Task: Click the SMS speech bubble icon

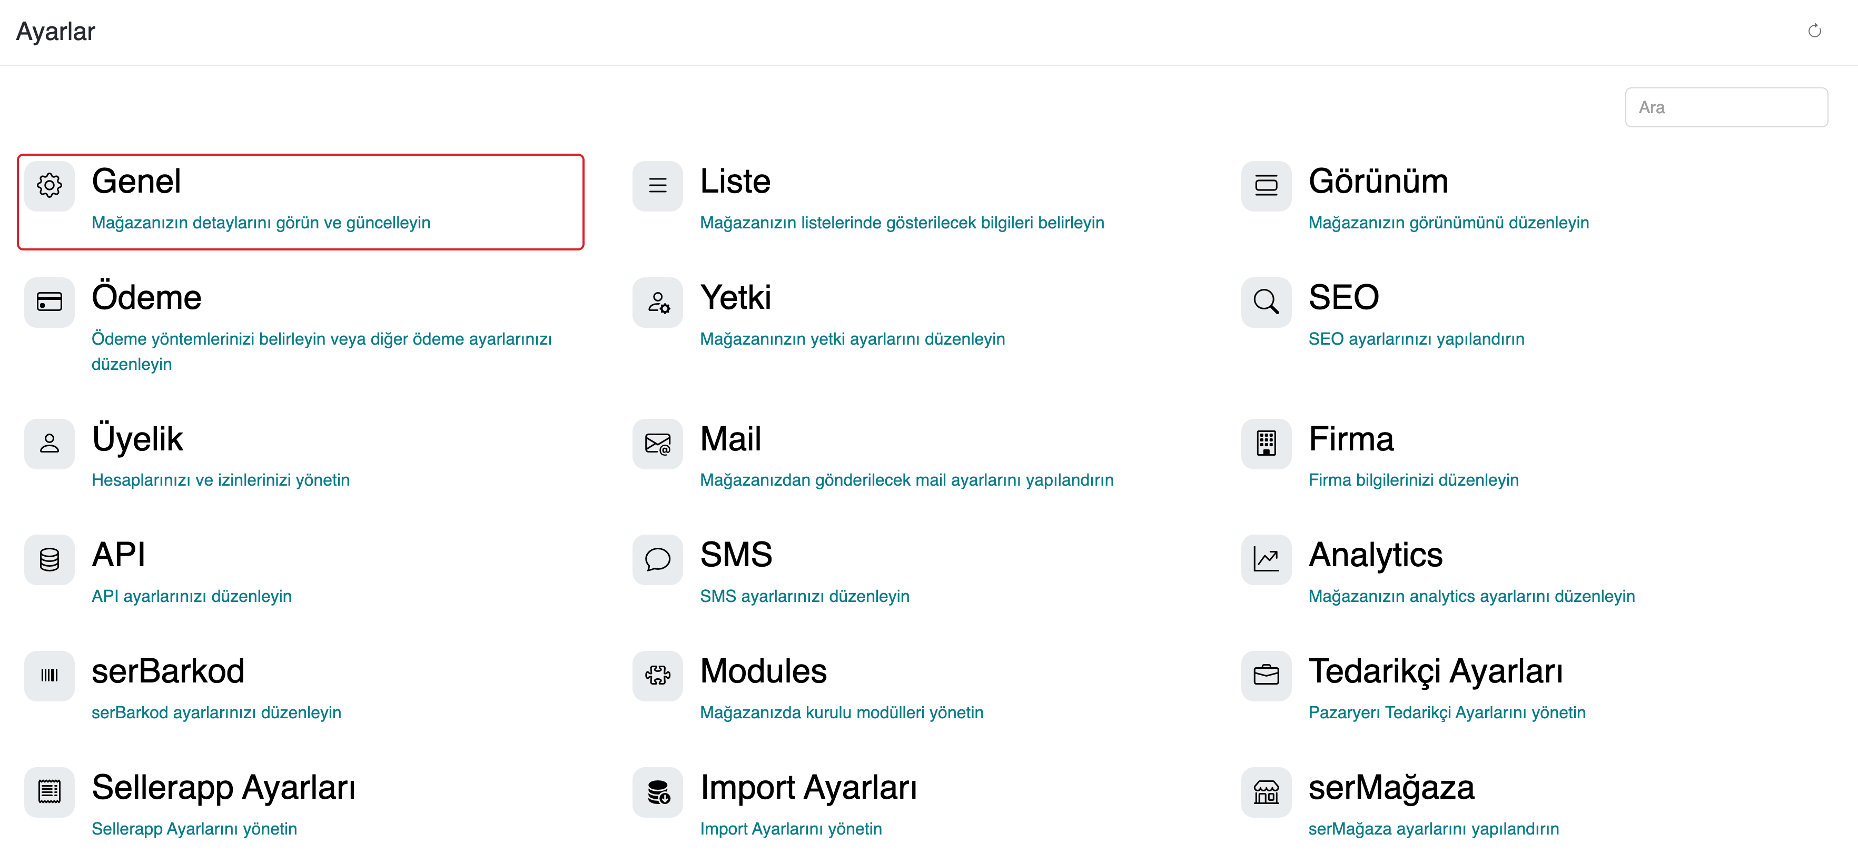Action: (x=657, y=560)
